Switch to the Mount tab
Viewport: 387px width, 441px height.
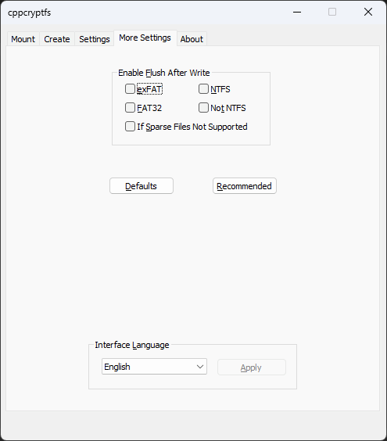(x=23, y=39)
